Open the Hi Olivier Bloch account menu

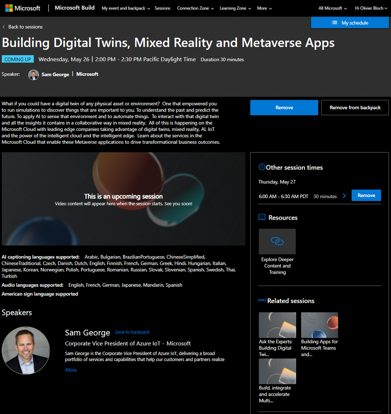click(371, 8)
